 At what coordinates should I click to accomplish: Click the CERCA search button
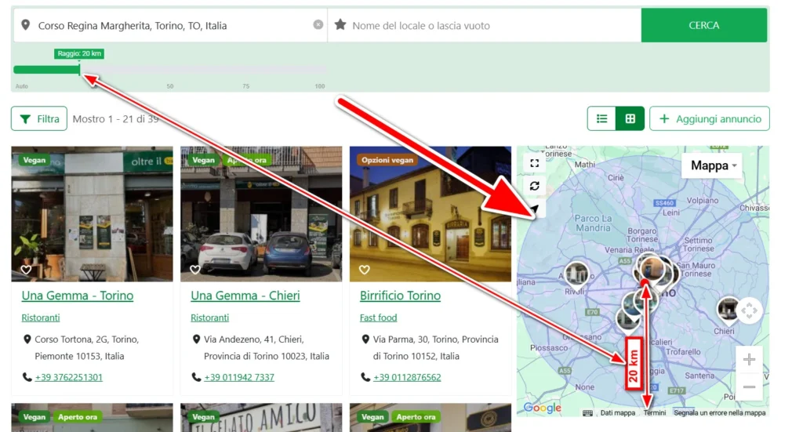point(703,25)
